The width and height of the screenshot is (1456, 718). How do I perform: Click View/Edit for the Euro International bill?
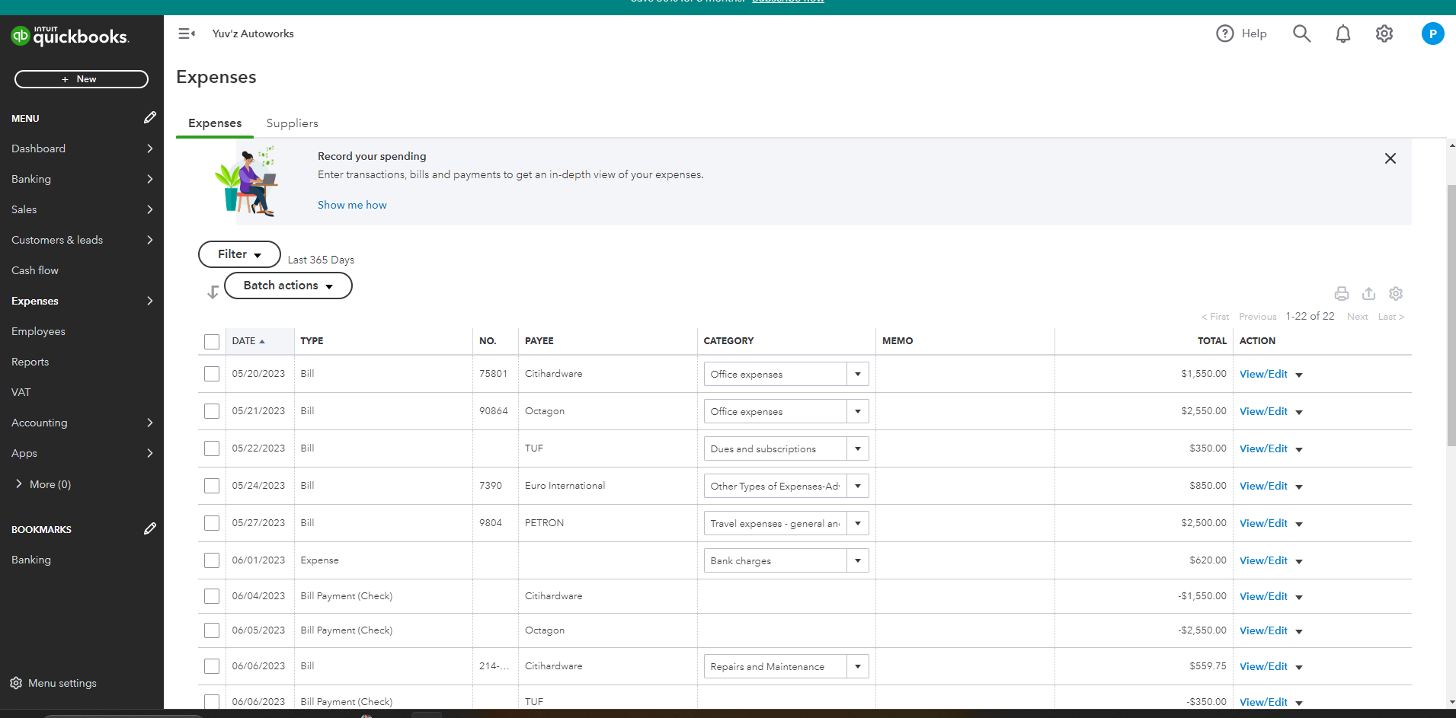(1263, 486)
